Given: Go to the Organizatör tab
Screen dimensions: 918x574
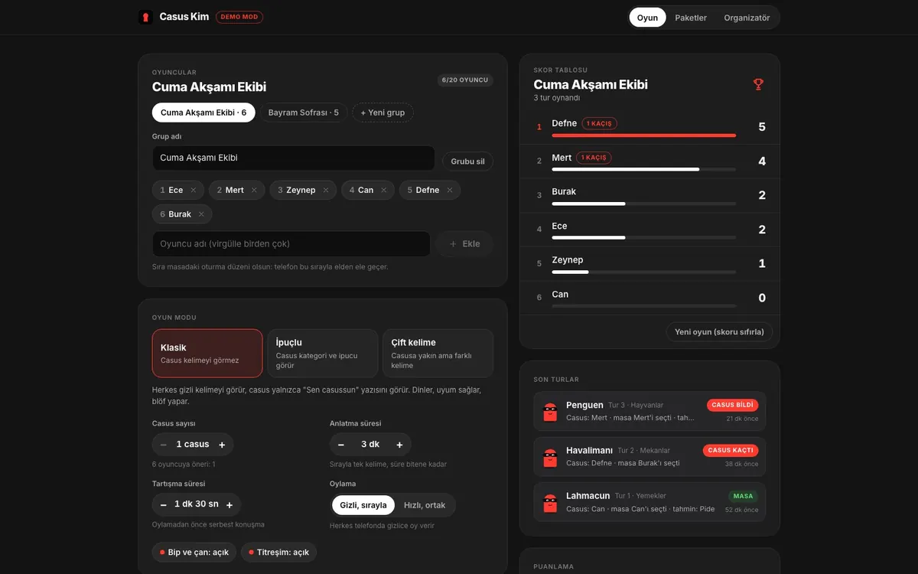Looking at the screenshot, I should click(747, 18).
